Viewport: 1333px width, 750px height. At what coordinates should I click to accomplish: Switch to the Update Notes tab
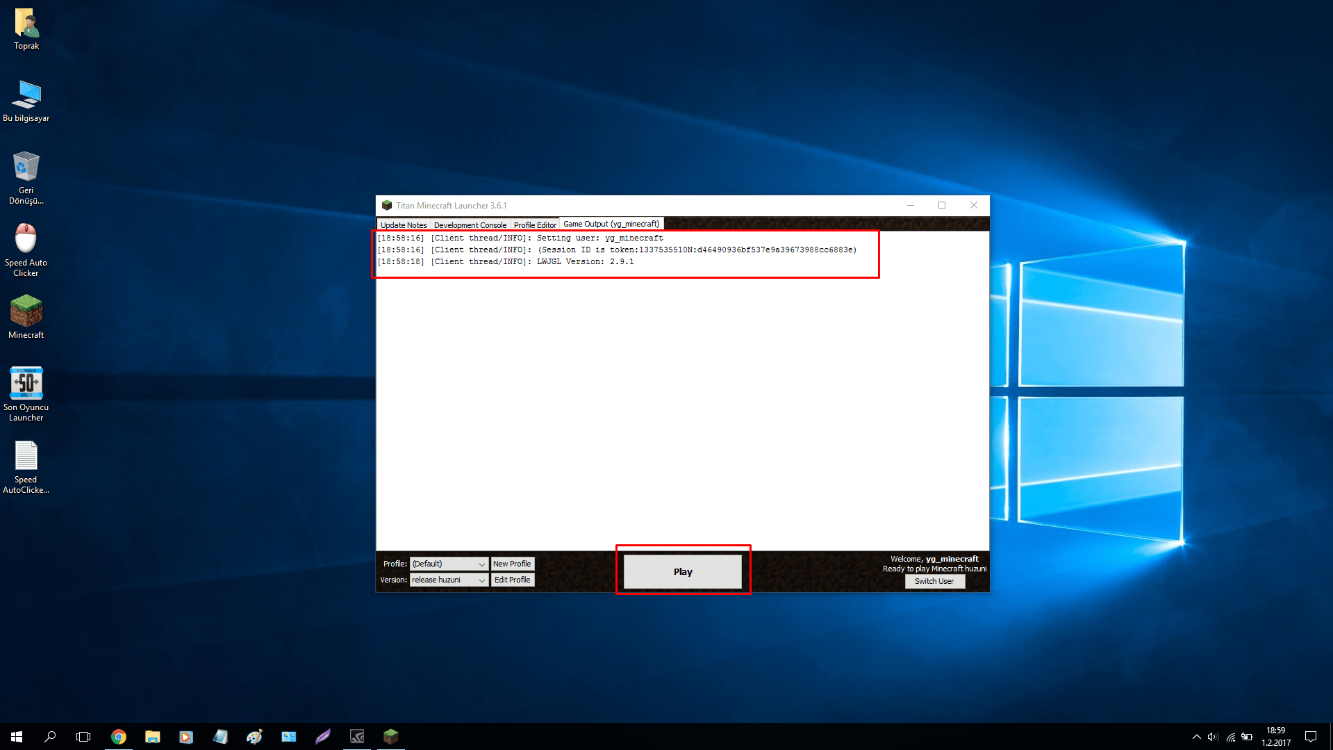404,225
